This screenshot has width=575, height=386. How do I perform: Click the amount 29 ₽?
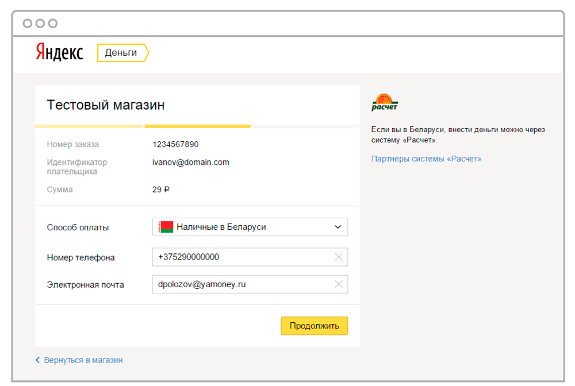point(160,190)
